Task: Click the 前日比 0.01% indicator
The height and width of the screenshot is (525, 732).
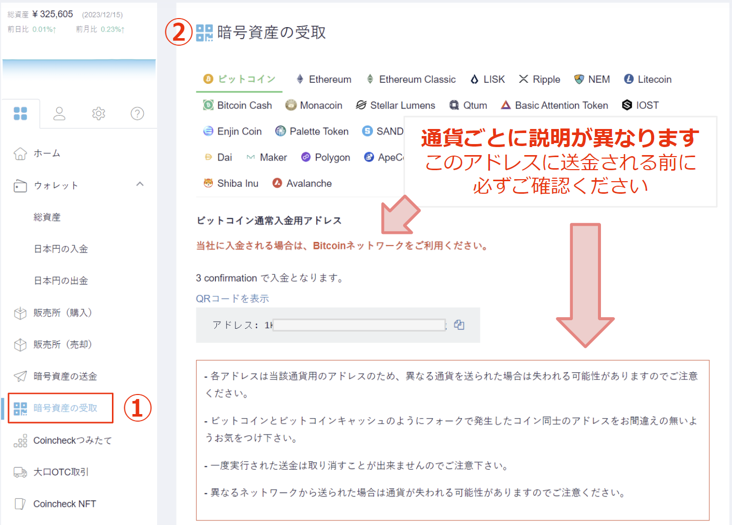Action: point(32,30)
